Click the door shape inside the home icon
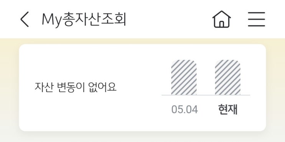 click(222, 24)
